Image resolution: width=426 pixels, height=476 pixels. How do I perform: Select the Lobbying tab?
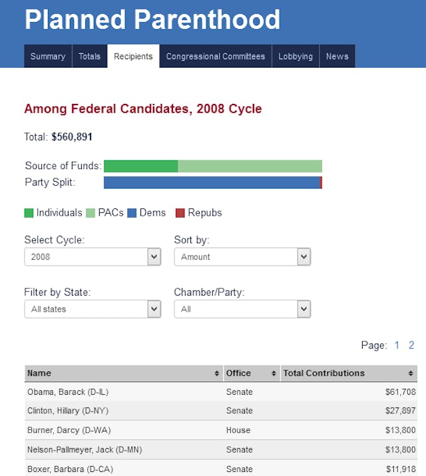[296, 57]
